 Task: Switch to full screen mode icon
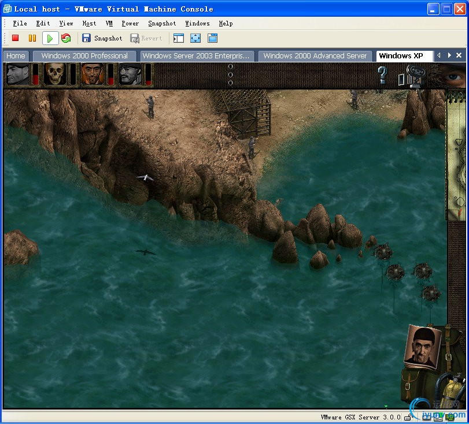pyautogui.click(x=195, y=38)
